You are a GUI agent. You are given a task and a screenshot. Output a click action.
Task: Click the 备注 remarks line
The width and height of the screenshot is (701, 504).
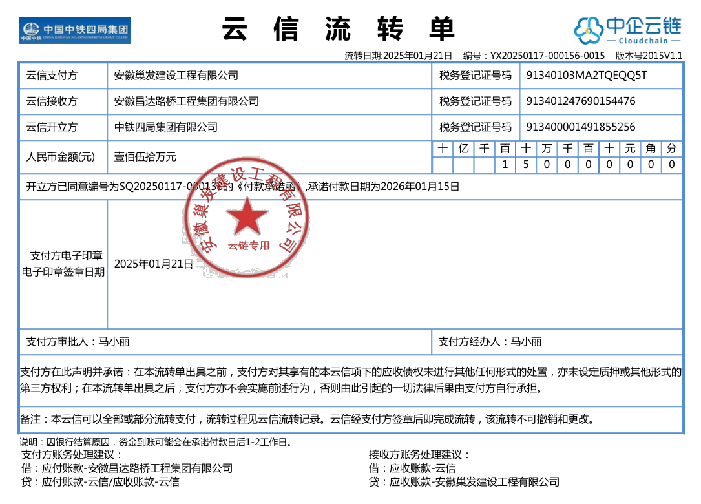(307, 419)
